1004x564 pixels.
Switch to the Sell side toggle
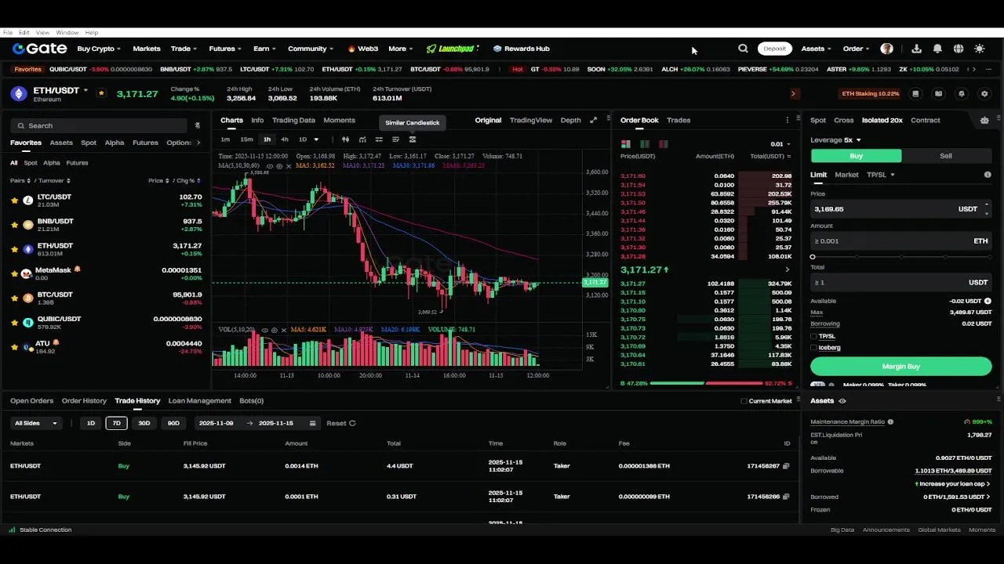(x=946, y=156)
